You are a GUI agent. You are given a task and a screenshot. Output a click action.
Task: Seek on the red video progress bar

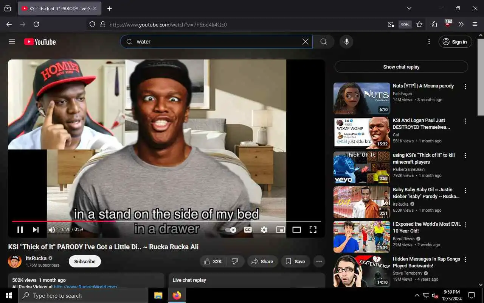(x=166, y=221)
